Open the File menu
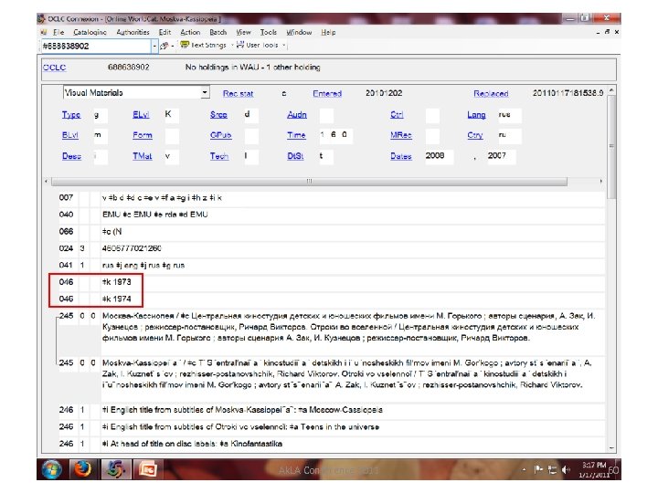This screenshot has height=493, width=658. pos(58,32)
